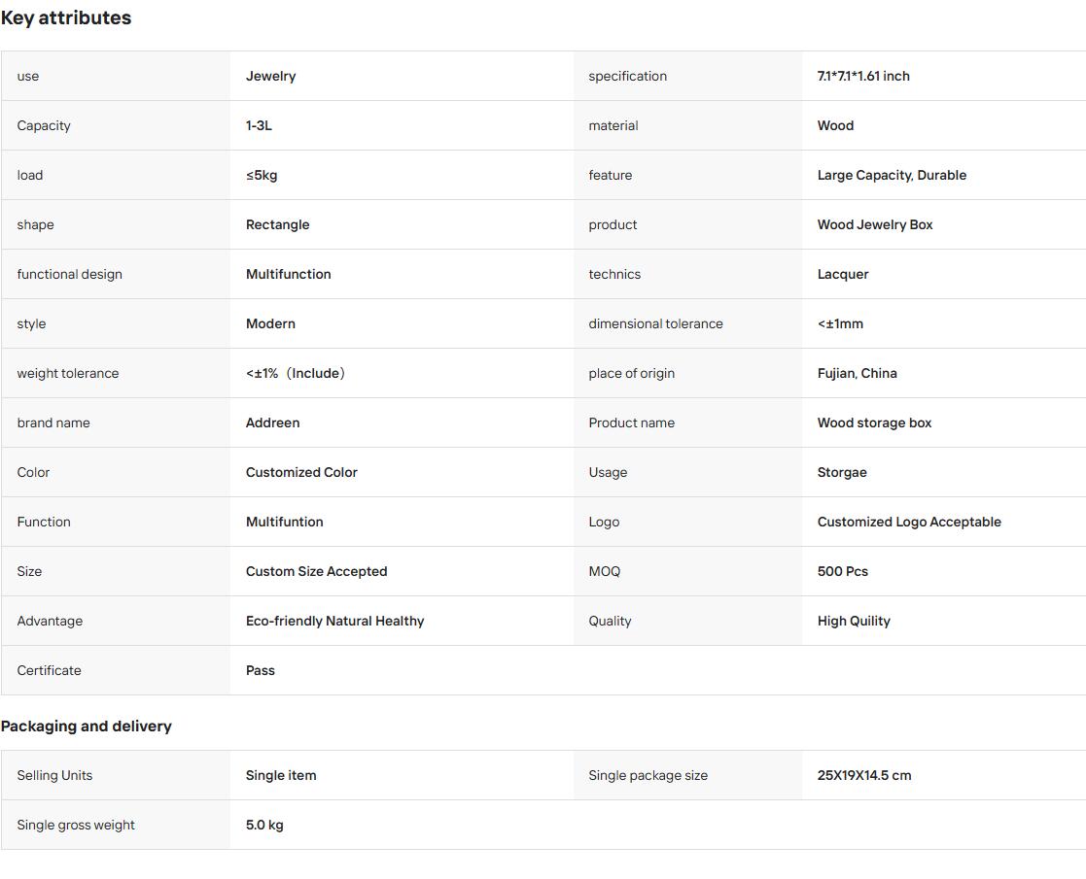
Task: Click the specification value 7.1*7.1*1.61 inch
Action: coord(863,76)
